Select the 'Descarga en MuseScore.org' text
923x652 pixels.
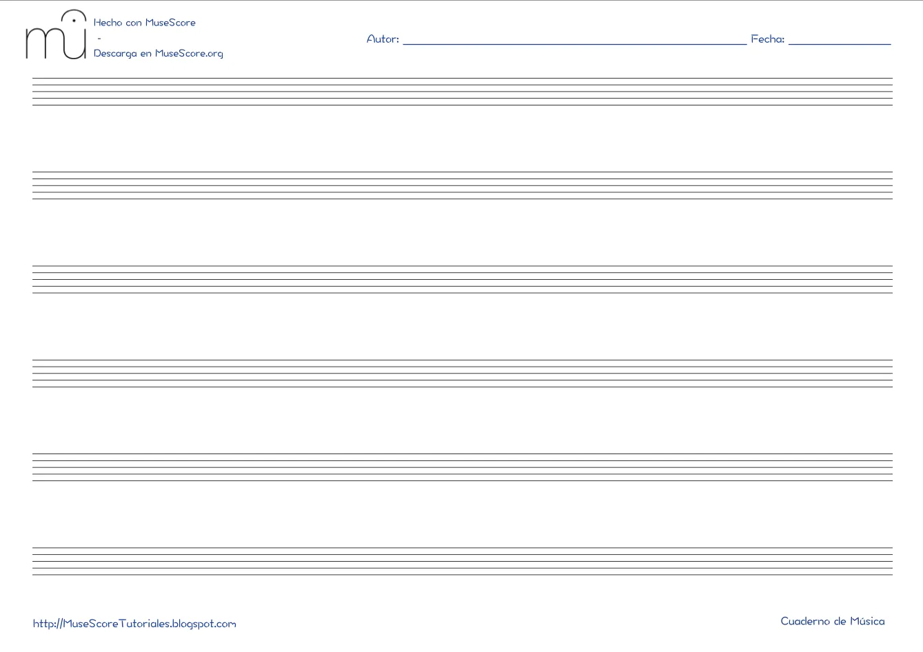pyautogui.click(x=159, y=54)
